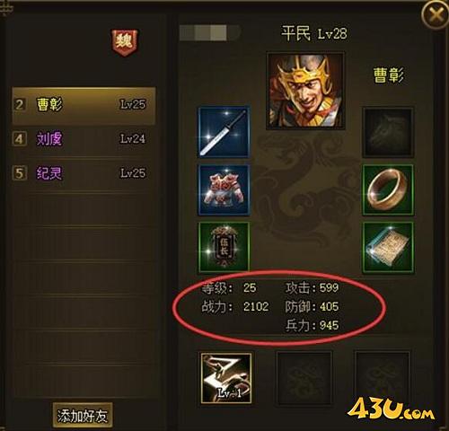Click the 添加好友 add friend button
Viewport: 449px width, 431px height.
click(83, 416)
